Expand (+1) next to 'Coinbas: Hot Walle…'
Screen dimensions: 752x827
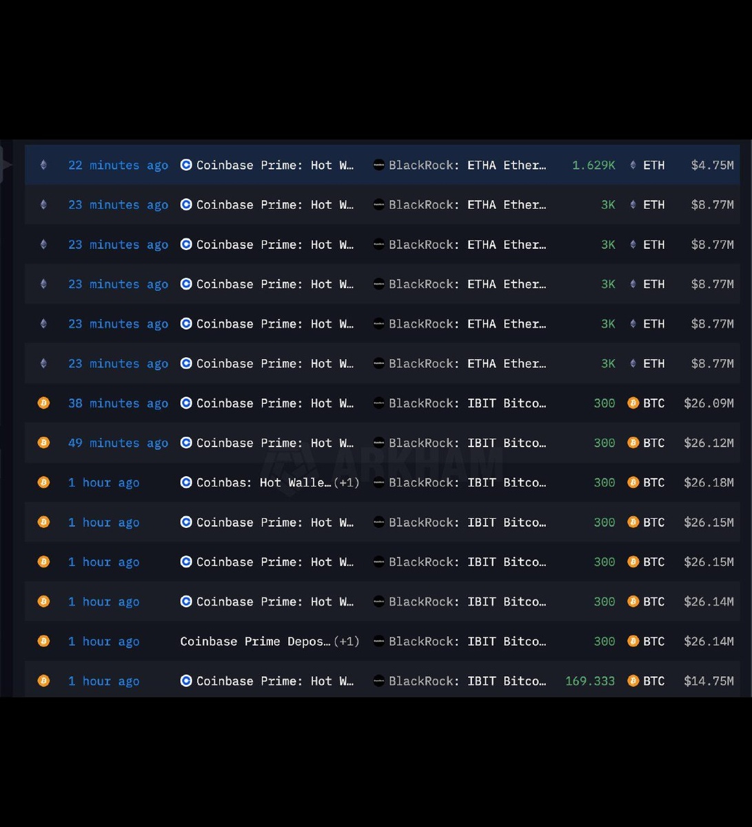[347, 483]
